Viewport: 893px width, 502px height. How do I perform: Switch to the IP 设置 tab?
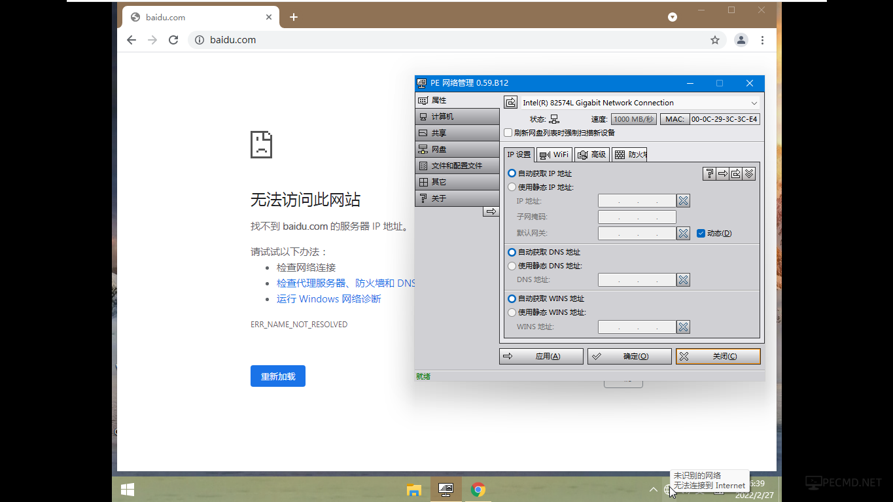[x=519, y=154]
